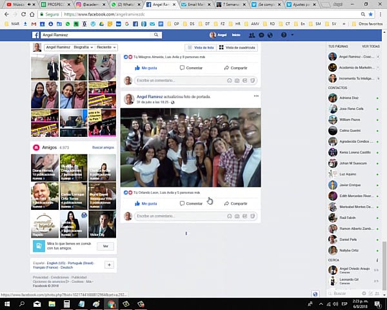The width and height of the screenshot is (387, 310).
Task: Click the Facebook logo icon
Action: pos(35,35)
